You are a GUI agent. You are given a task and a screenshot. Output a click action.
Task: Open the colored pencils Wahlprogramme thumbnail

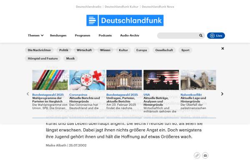point(50,80)
